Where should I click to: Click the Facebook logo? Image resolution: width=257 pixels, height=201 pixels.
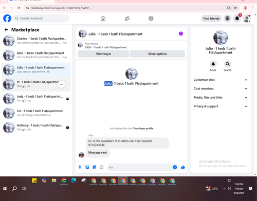[x=7, y=19]
